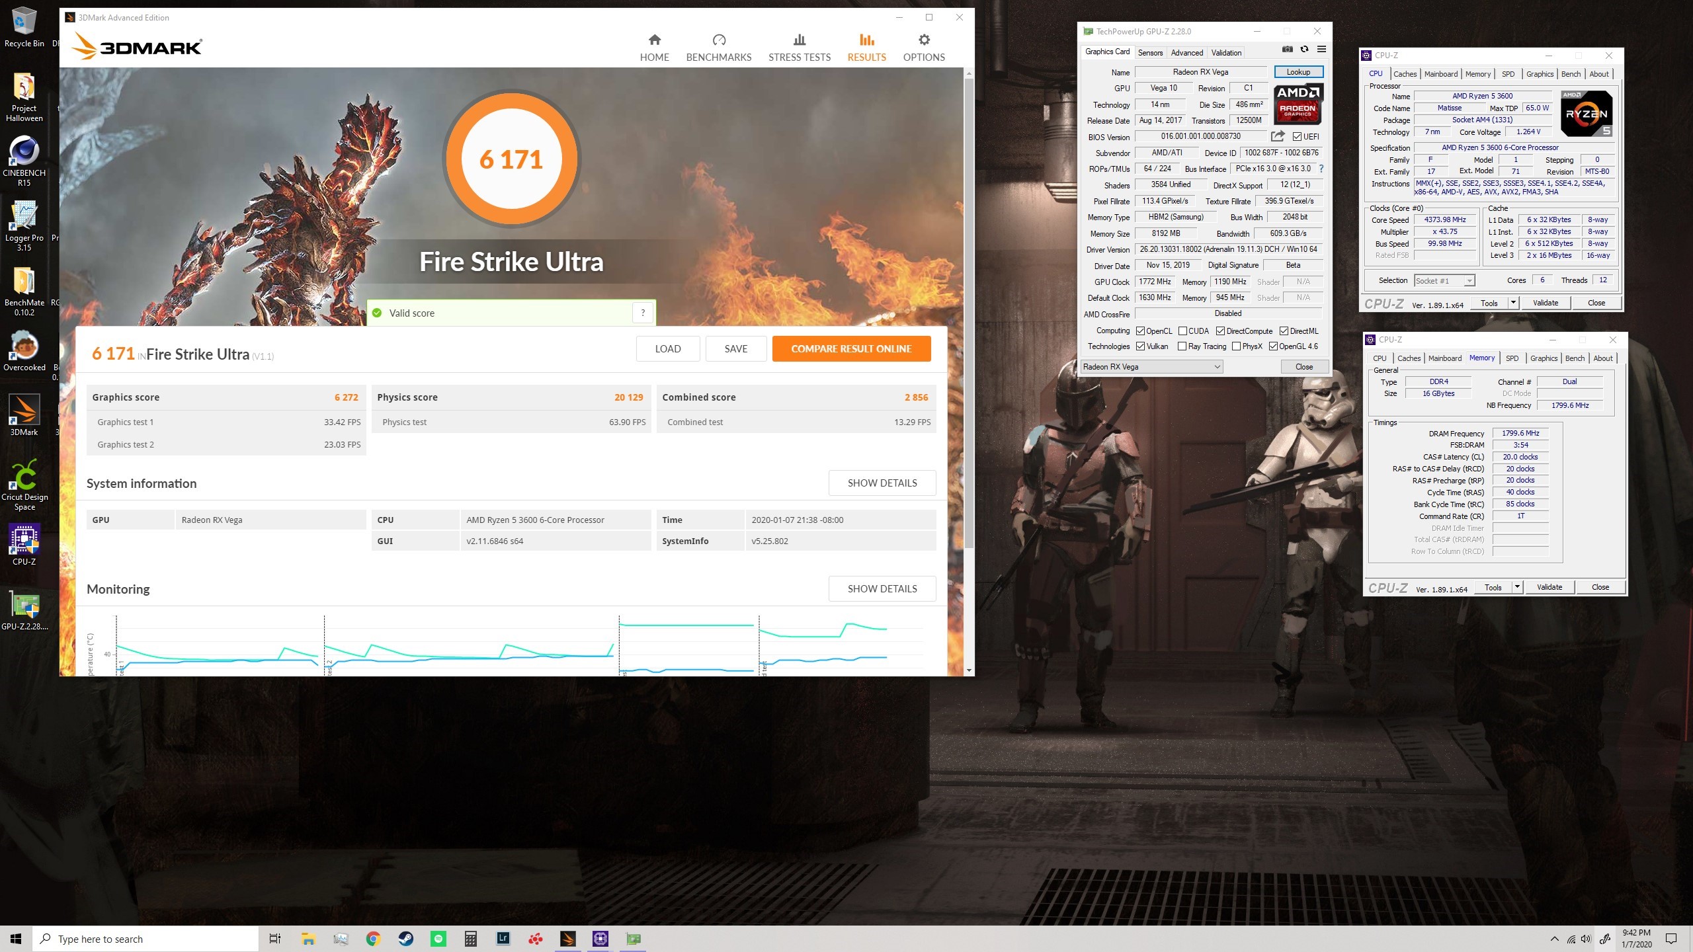Image resolution: width=1693 pixels, height=952 pixels.
Task: Switch to the Advanced tab in GPU-Z
Action: pos(1186,52)
